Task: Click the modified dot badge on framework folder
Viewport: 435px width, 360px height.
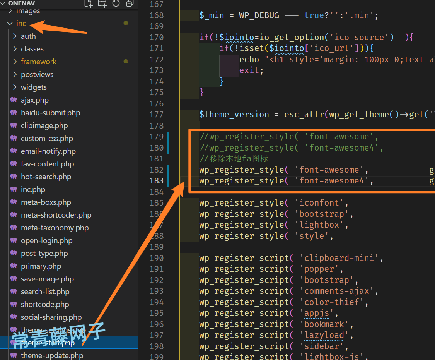Action: coord(126,62)
